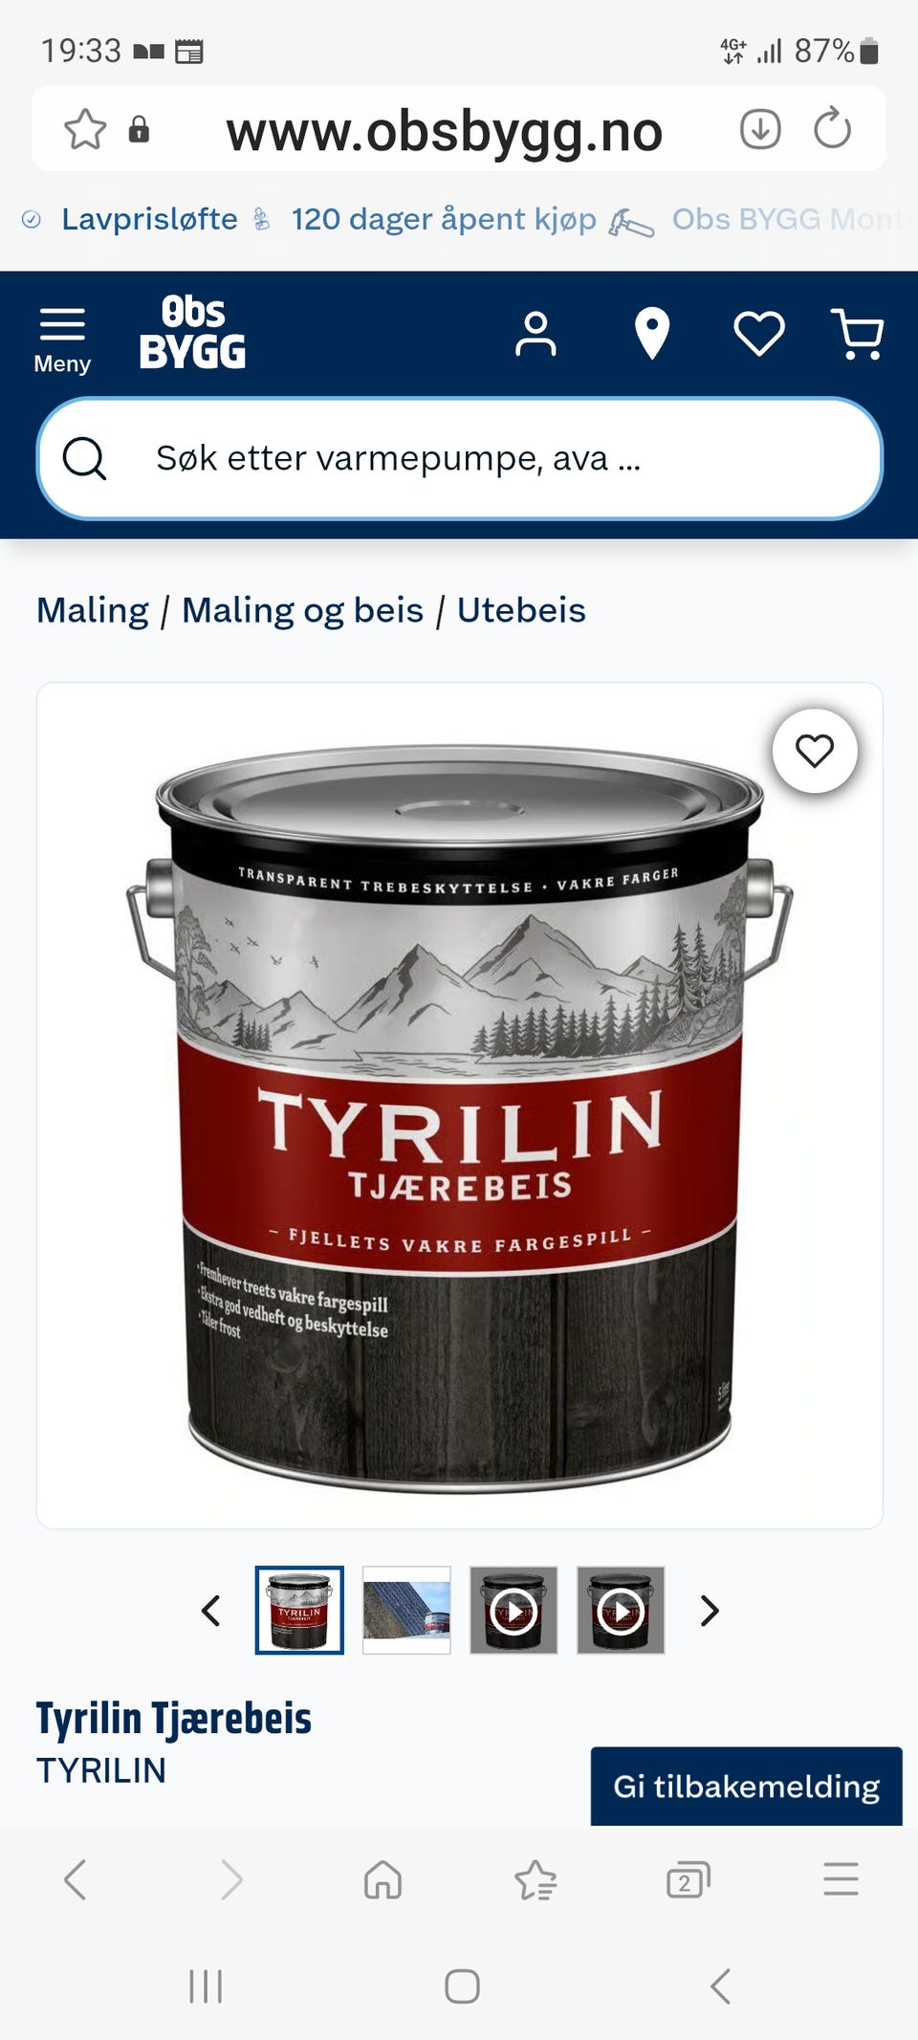918x2040 pixels.
Task: Open the browser tabs counter
Action: click(688, 1880)
